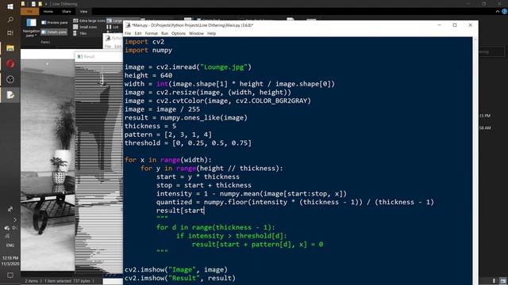
Task: Click 'pattern = [2, 3, 1, 4]' line
Action: (168, 135)
